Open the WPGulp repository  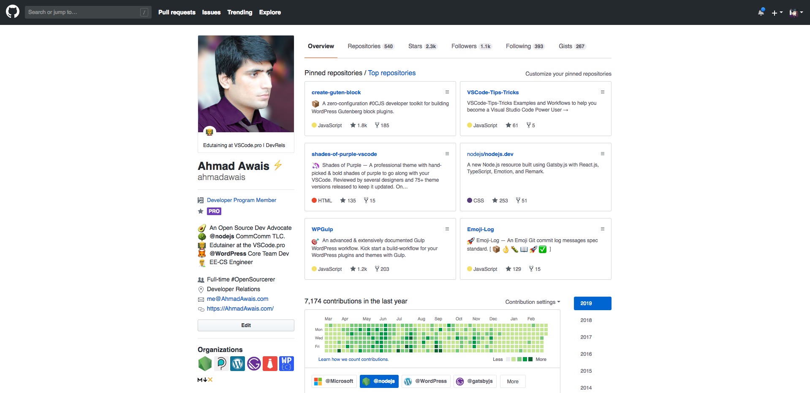pos(322,229)
